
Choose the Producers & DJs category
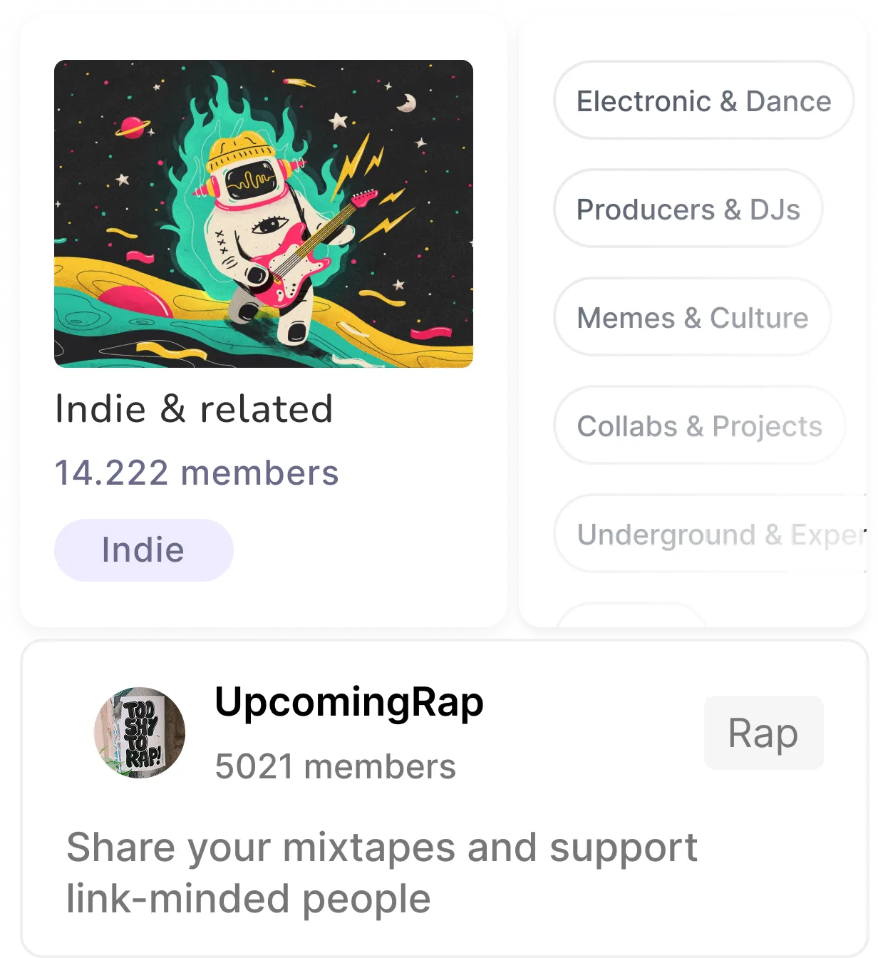(688, 209)
